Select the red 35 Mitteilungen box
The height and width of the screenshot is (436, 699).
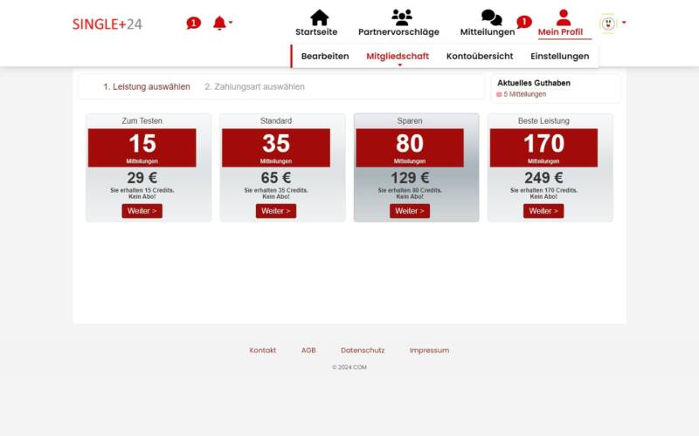pos(276,147)
